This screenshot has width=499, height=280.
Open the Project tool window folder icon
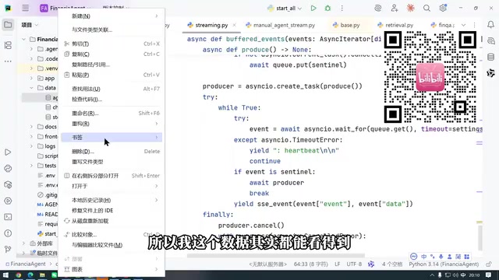8,25
